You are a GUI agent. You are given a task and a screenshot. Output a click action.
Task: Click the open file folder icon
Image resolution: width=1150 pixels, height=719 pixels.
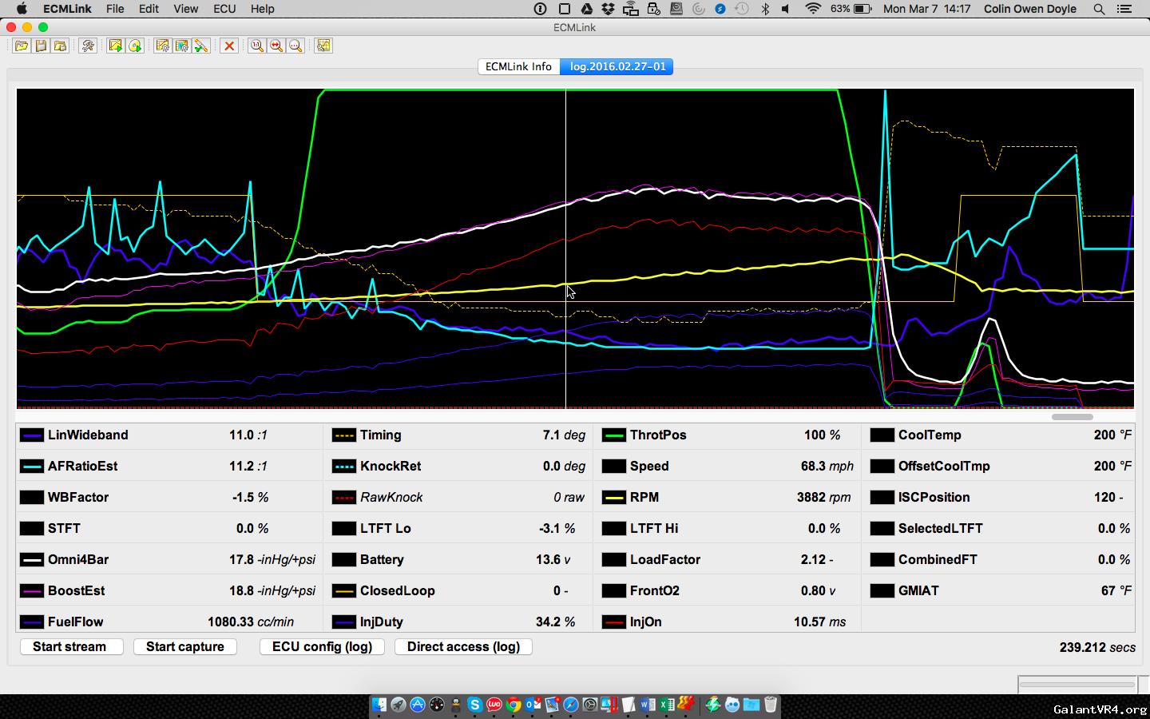22,46
